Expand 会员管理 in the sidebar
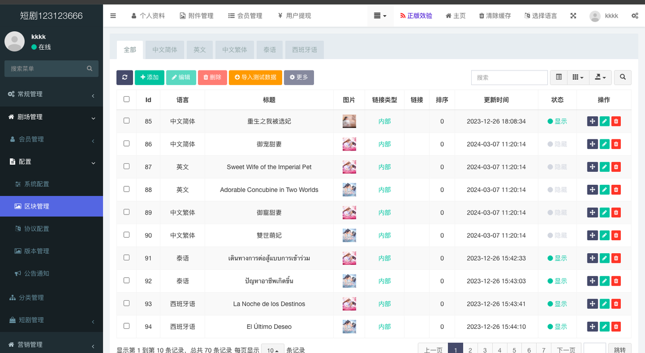 (51, 139)
